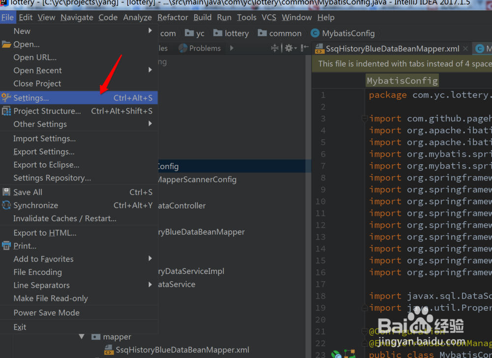Open Project Structure via its dialog icon
Image resolution: width=492 pixels, height=358 pixels.
pos(6,111)
